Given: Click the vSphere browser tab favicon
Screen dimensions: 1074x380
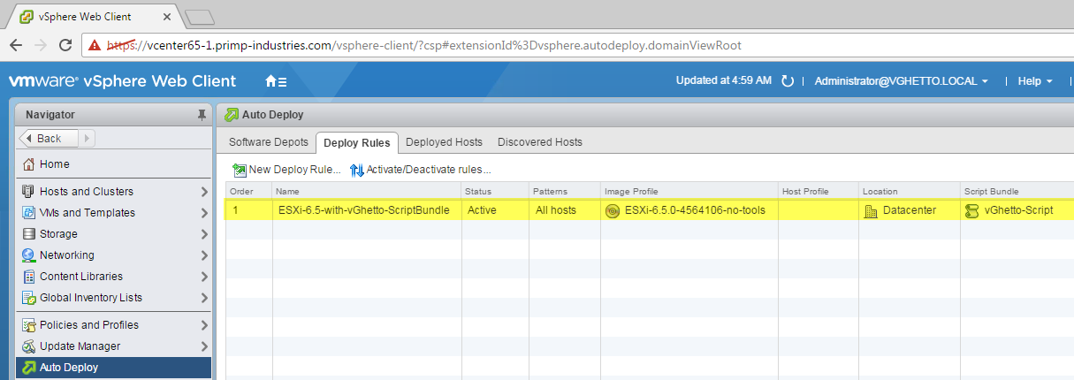Looking at the screenshot, I should click(27, 17).
